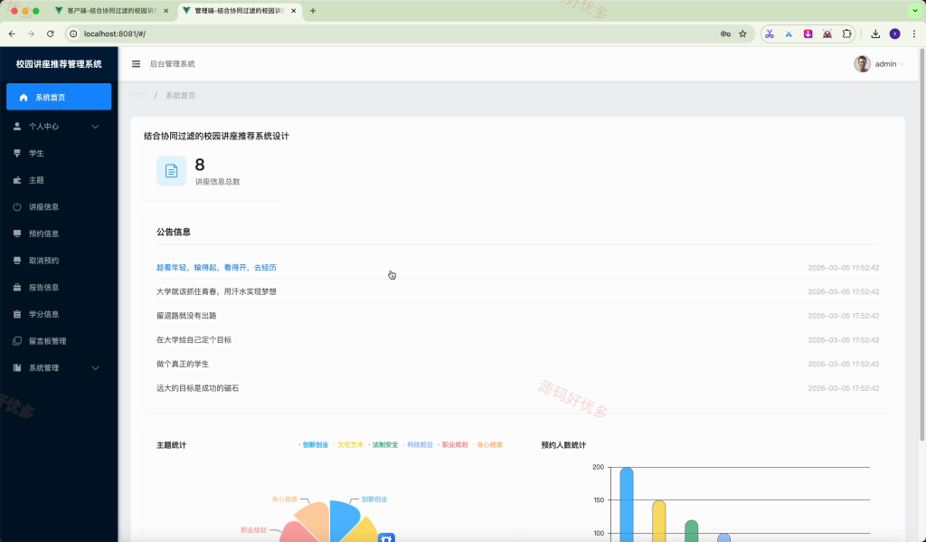The image size is (926, 542).
Task: Click the admin avatar picture
Action: click(862, 64)
